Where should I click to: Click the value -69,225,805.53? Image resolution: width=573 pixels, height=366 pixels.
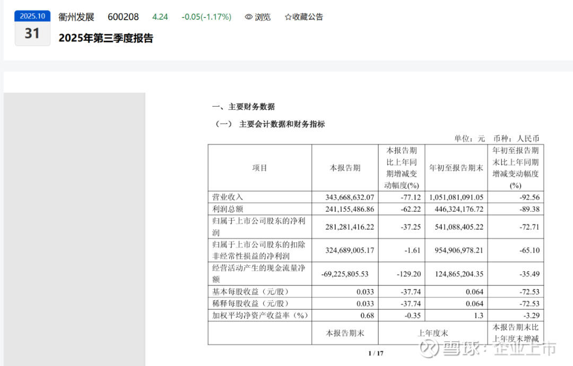[345, 274]
